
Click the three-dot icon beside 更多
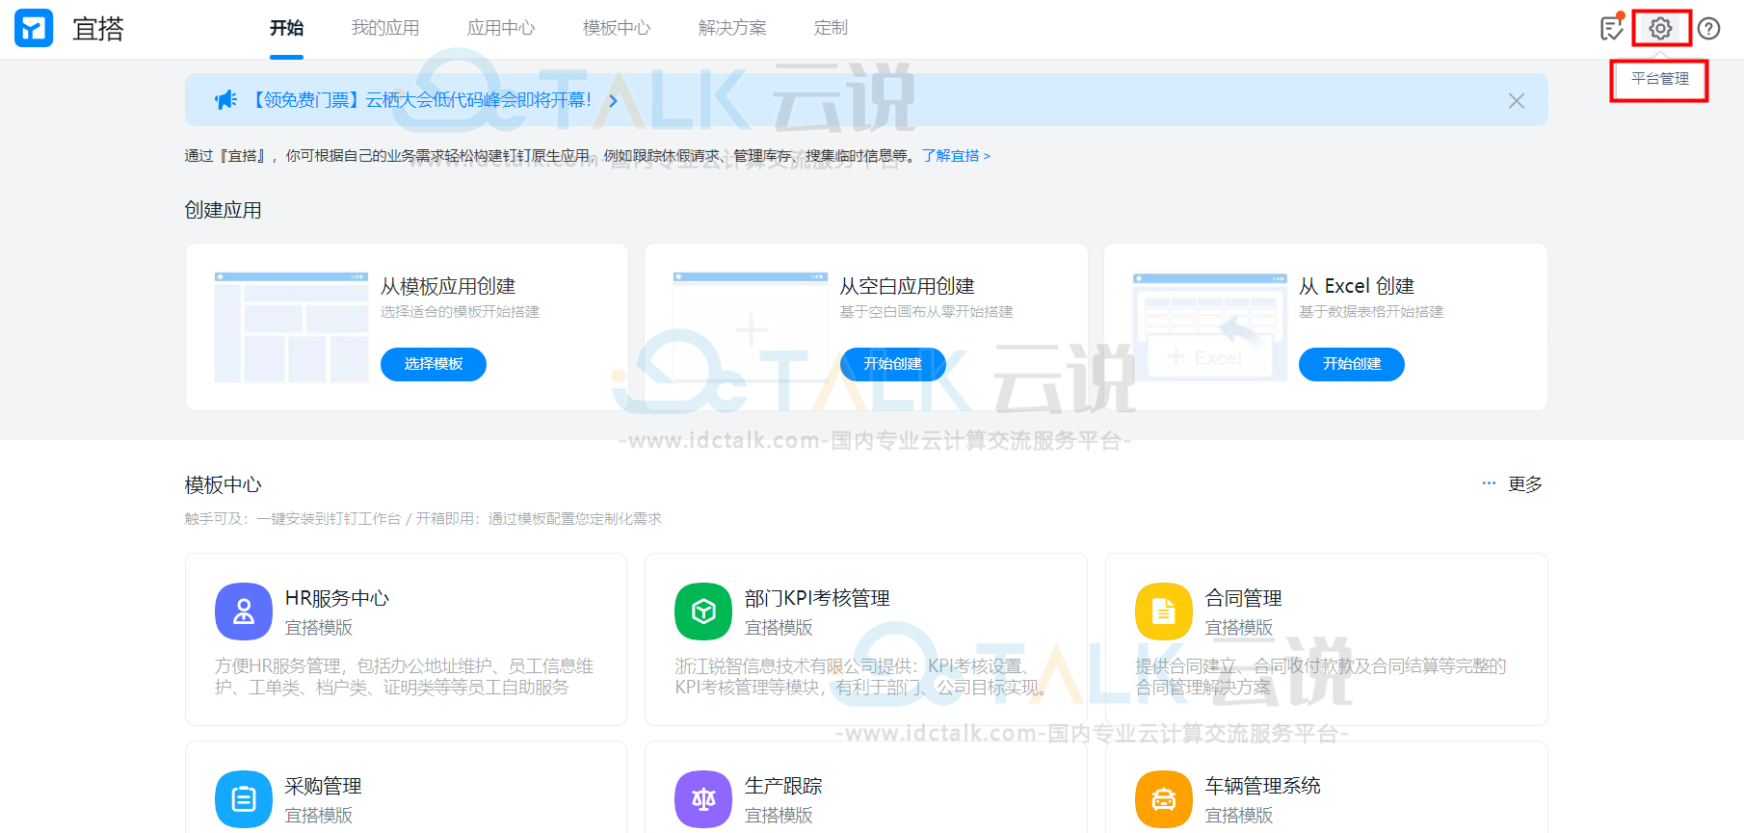pyautogui.click(x=1489, y=483)
